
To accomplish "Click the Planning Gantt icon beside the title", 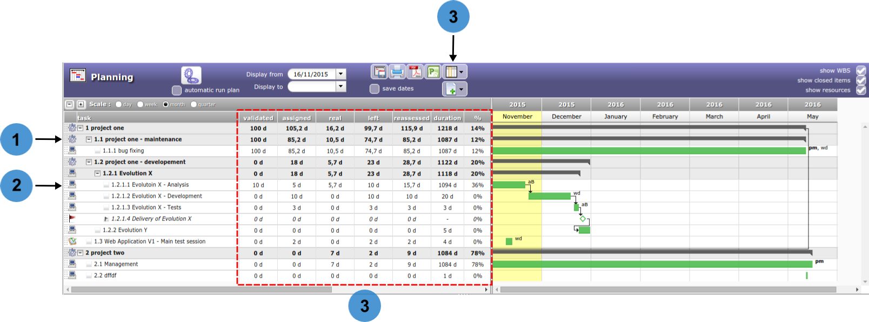I will point(78,75).
